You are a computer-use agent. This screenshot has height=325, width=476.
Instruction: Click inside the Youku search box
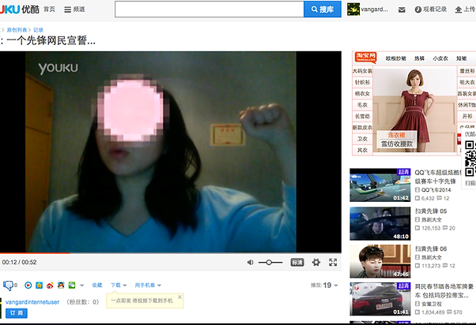pyautogui.click(x=210, y=9)
